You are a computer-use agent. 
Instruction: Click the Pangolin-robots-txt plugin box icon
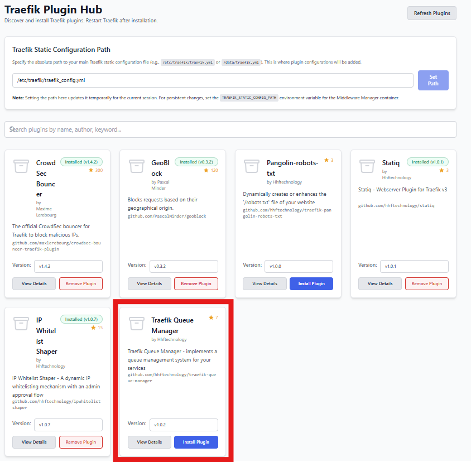[252, 166]
